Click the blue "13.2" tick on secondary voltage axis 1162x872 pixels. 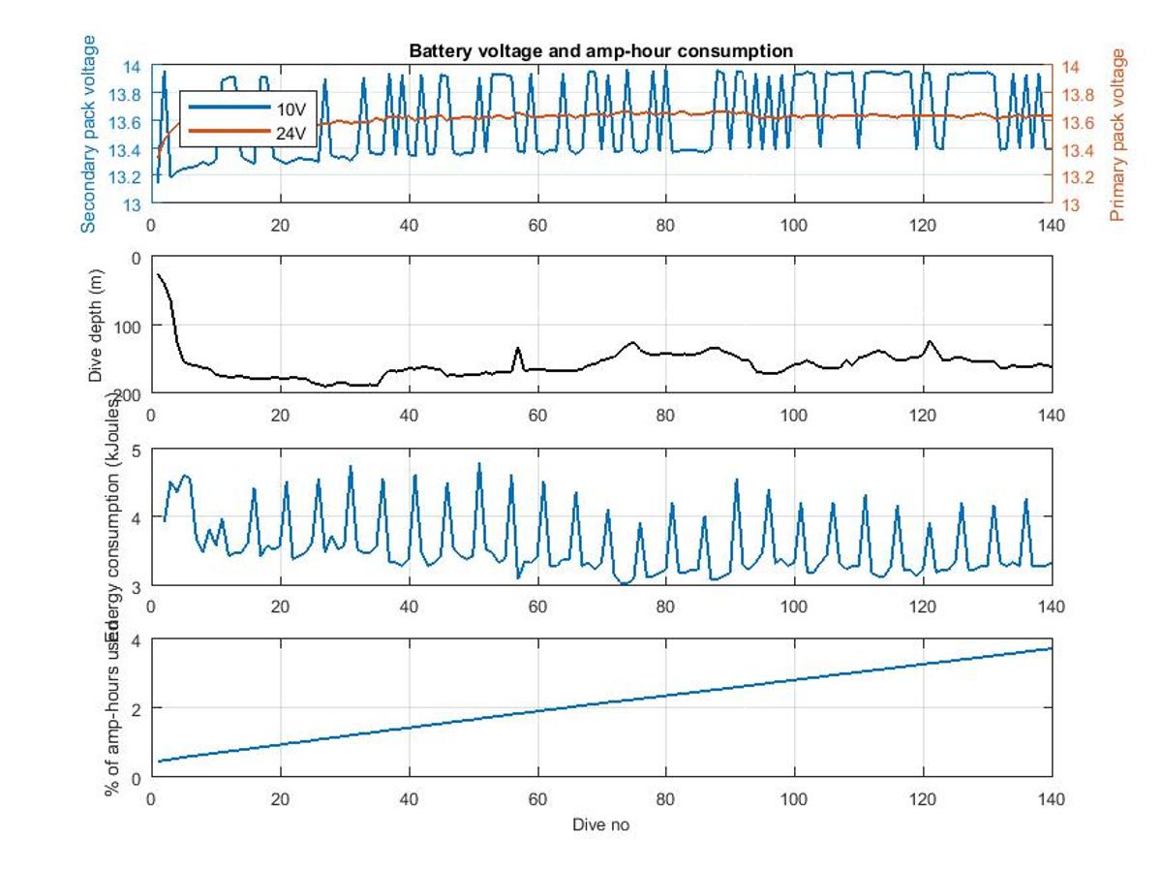(125, 176)
